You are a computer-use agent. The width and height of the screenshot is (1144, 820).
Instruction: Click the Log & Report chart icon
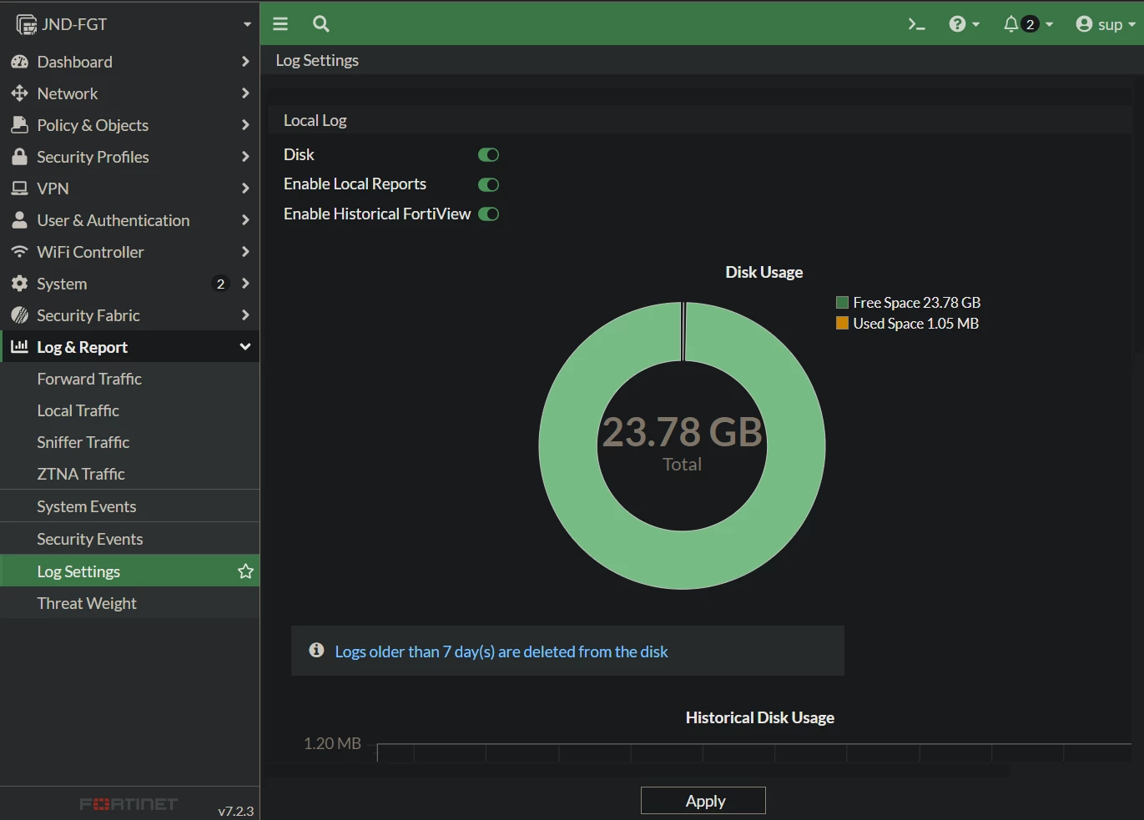pyautogui.click(x=19, y=346)
